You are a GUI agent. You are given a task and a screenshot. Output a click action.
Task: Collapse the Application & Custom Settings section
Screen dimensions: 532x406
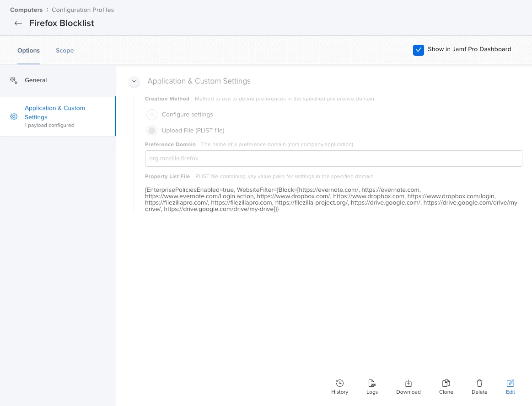click(x=134, y=81)
